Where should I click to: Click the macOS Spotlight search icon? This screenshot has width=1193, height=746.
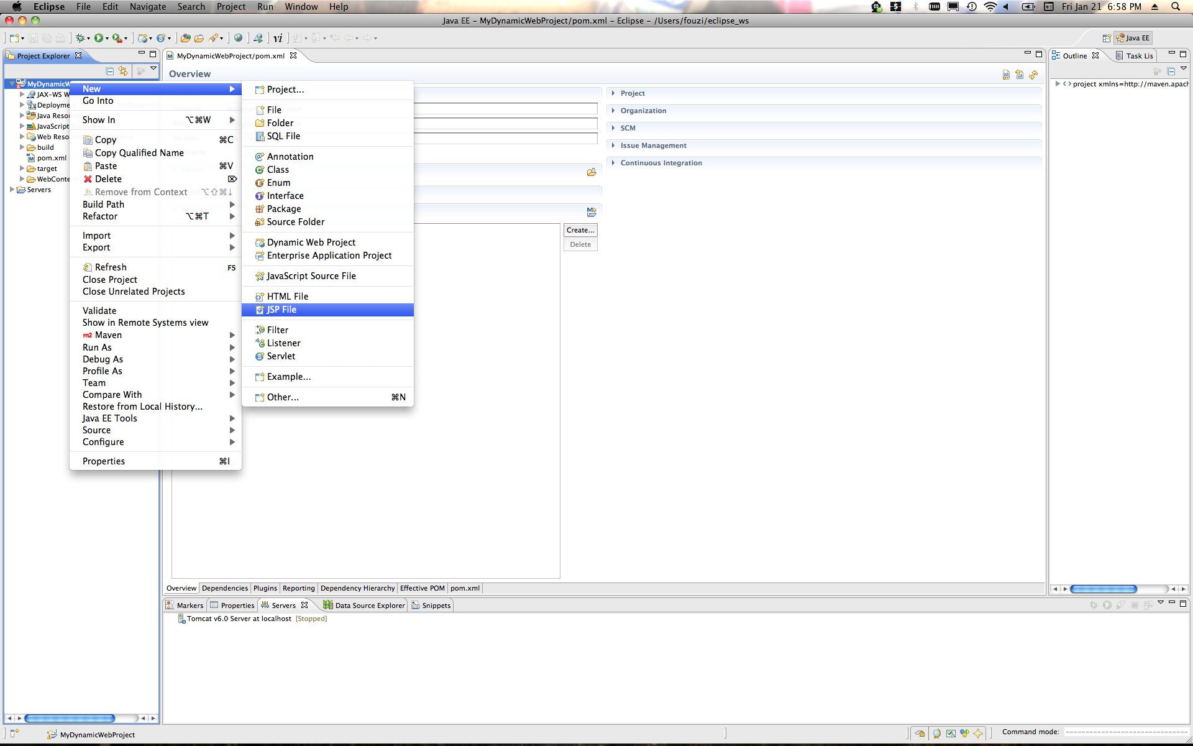[x=1176, y=6]
